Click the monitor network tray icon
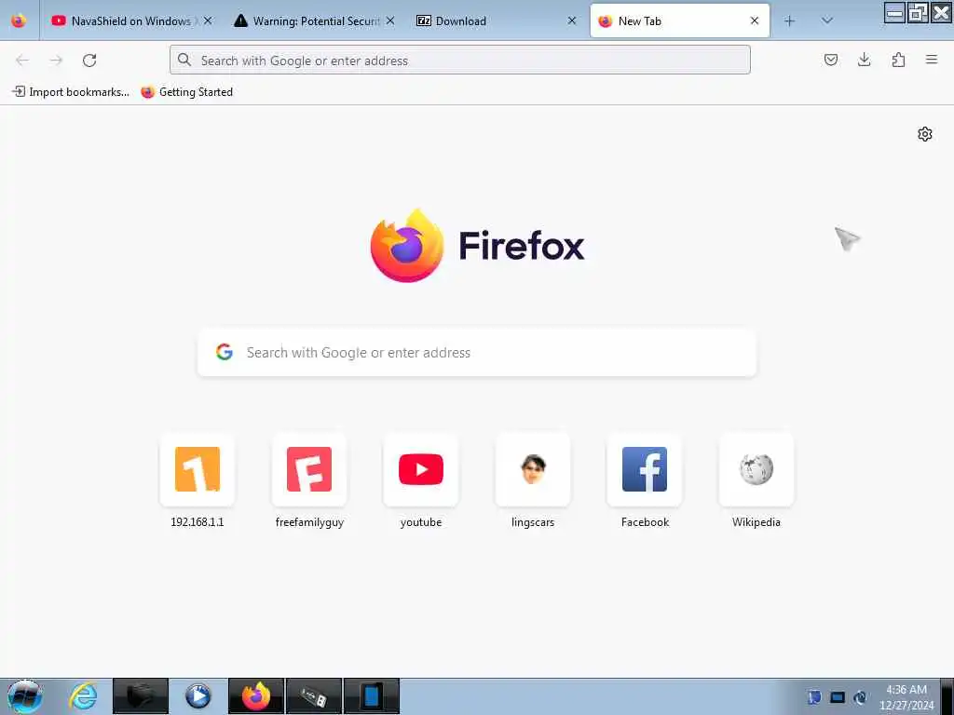This screenshot has width=954, height=715. pos(838,697)
